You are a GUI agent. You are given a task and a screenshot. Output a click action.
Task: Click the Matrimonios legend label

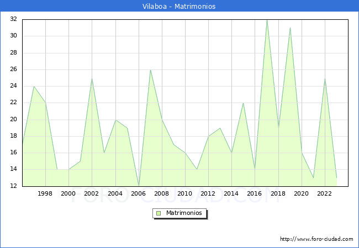pyautogui.click(x=184, y=213)
